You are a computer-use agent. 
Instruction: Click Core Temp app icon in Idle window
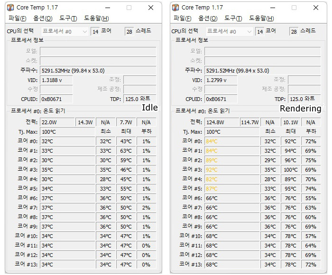tap(10, 8)
